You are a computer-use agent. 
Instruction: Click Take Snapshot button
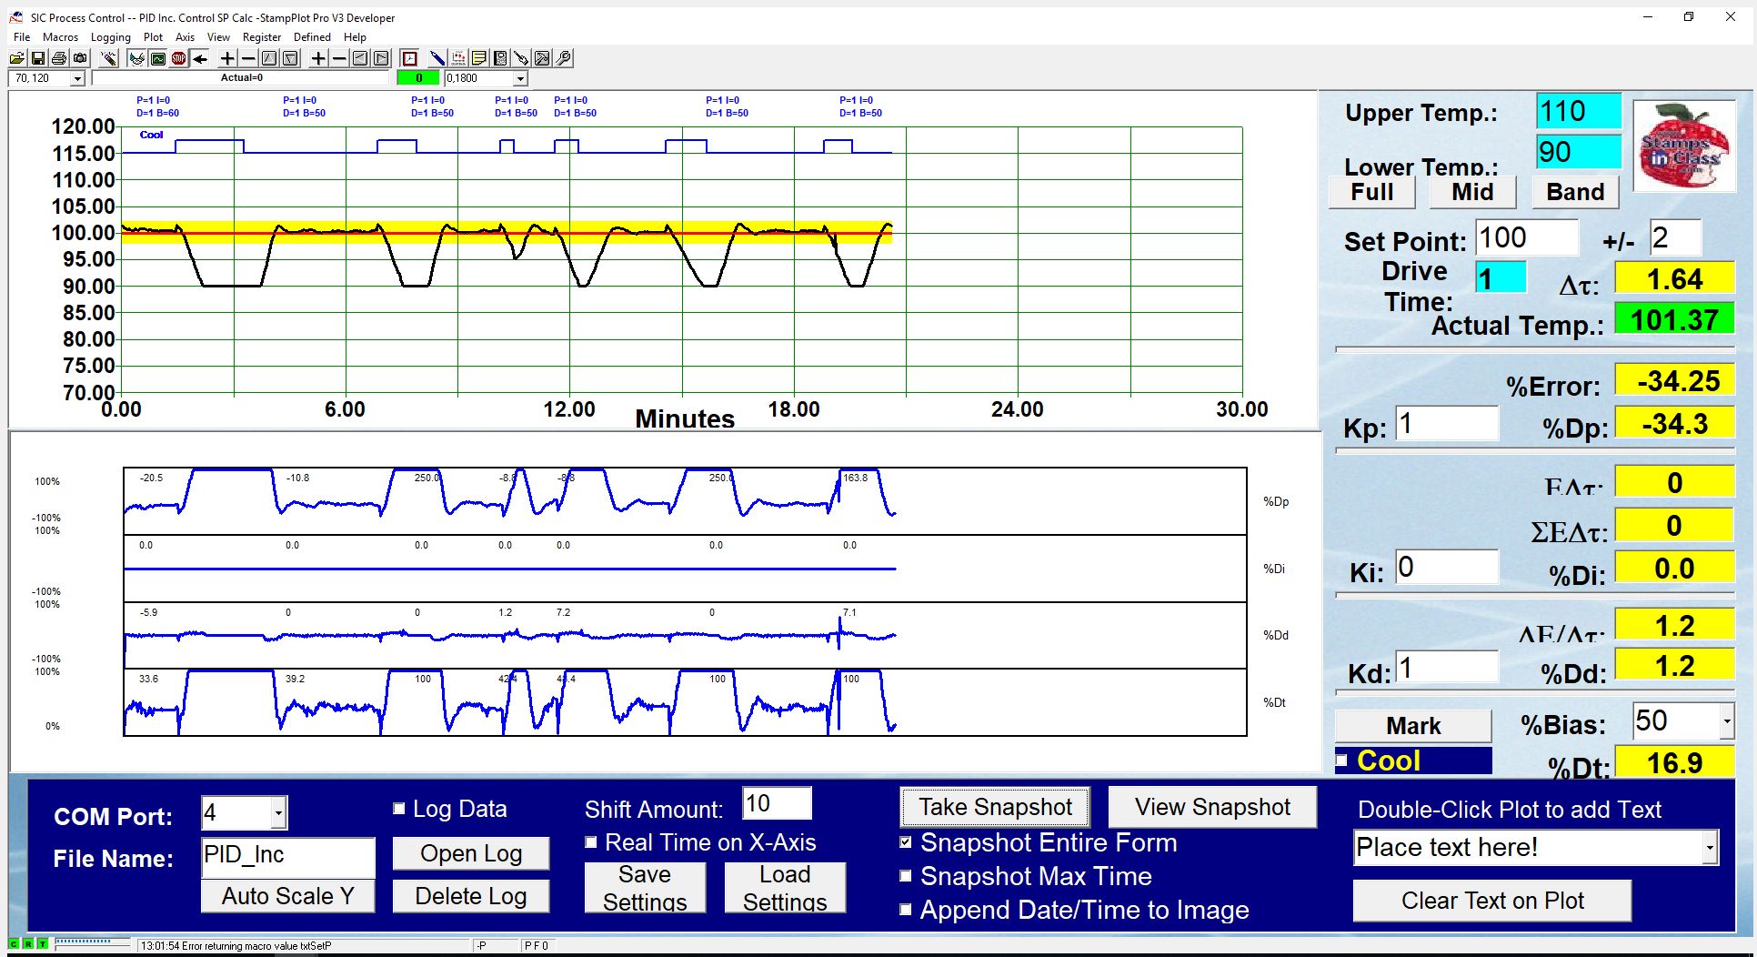(x=995, y=807)
